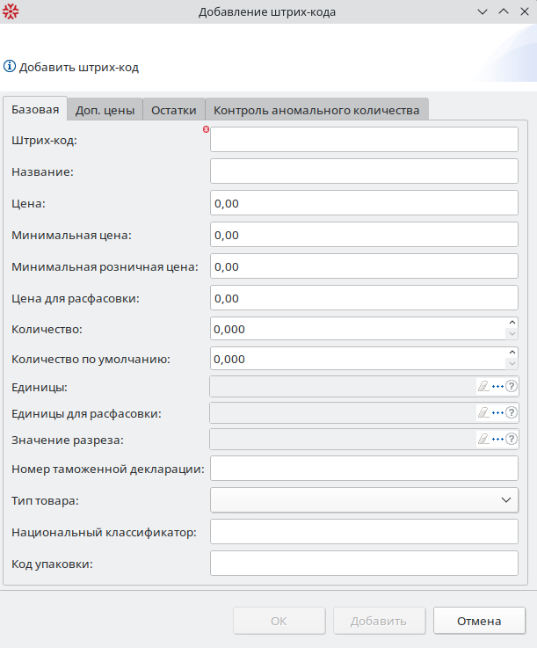
Task: Click the Минимальная розничная цена field
Action: pos(364,266)
